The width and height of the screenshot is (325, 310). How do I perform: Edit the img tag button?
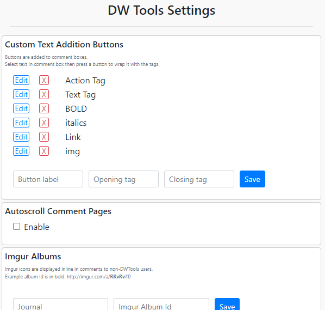21,151
